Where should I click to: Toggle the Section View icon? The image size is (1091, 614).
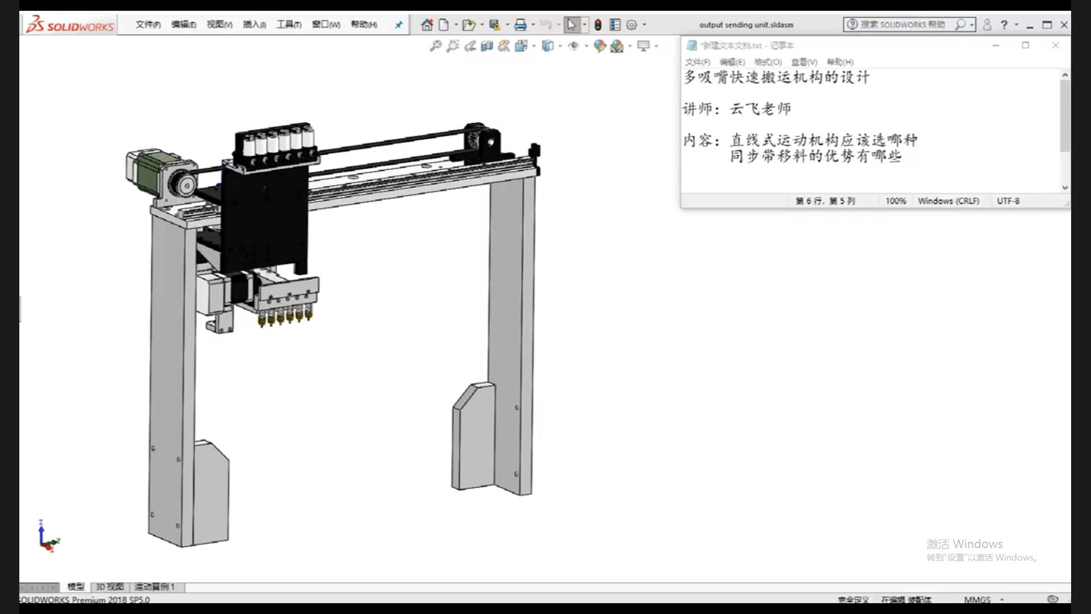(487, 46)
